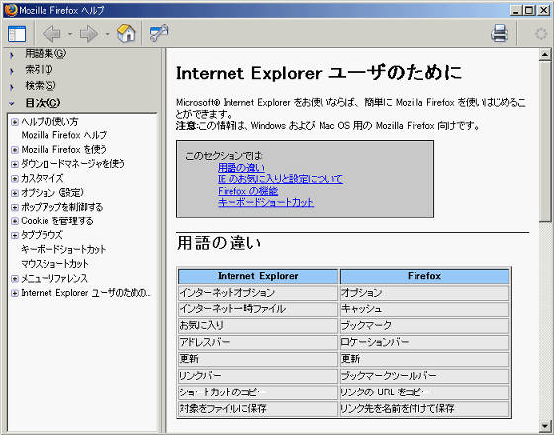Expand ダウンロードマネージャを使う tree node
Image resolution: width=554 pixels, height=435 pixels.
pos(15,164)
